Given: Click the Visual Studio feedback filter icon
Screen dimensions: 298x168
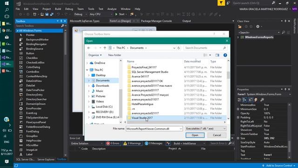Looking at the screenshot, I should [221, 3].
